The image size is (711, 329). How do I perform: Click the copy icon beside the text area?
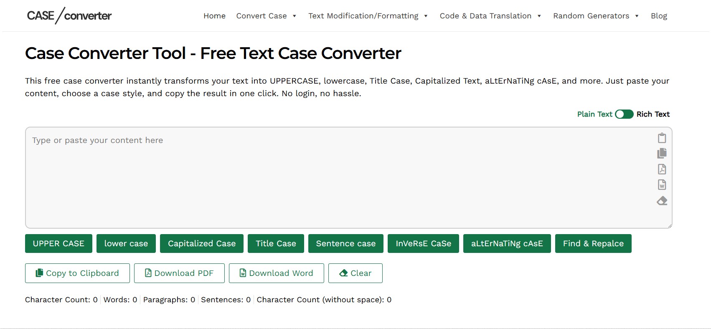(662, 153)
